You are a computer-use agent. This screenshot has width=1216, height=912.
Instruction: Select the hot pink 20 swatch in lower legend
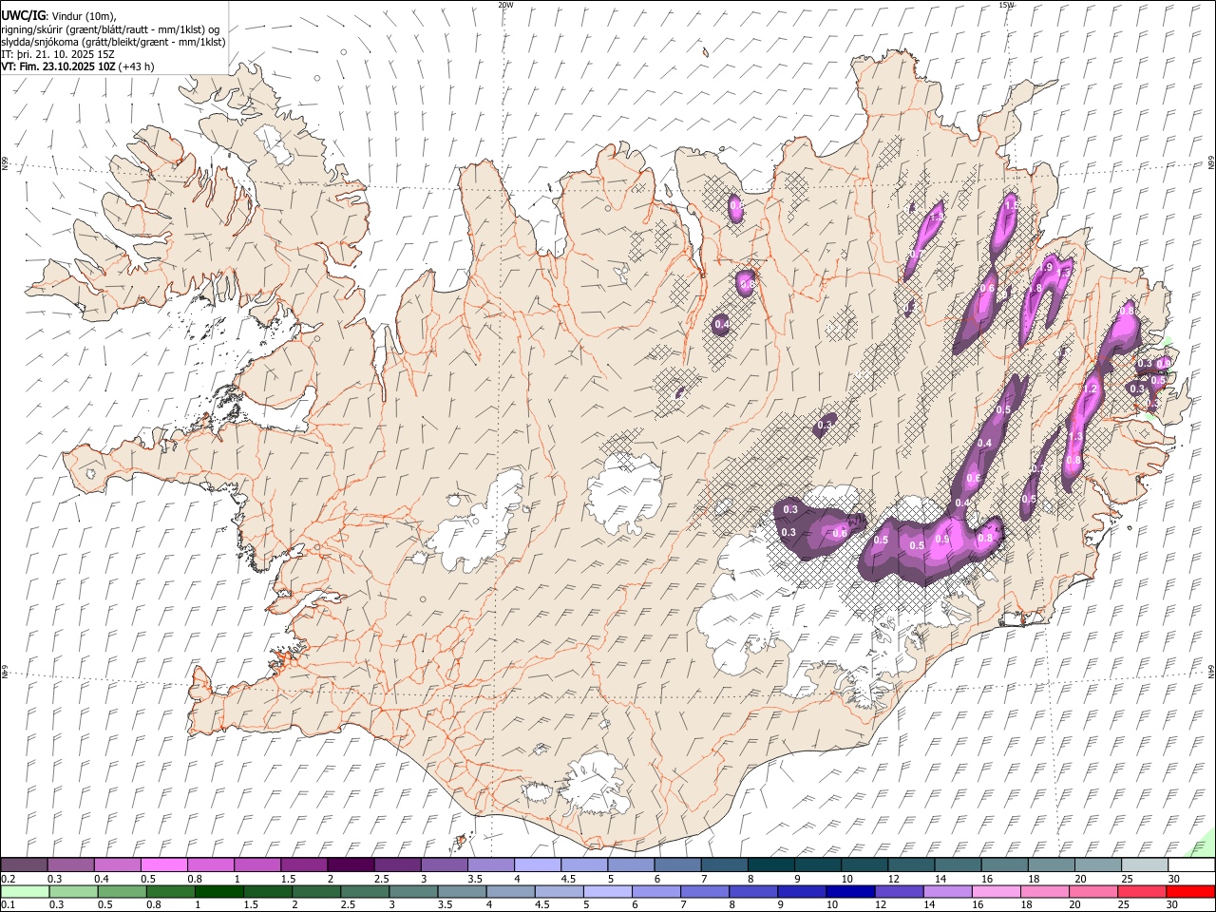tap(1092, 892)
